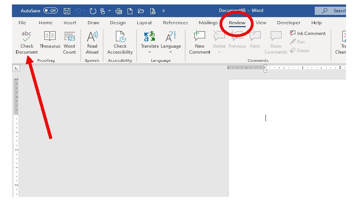
Task: Click the Print Preview and Print icon
Action: (119, 11)
